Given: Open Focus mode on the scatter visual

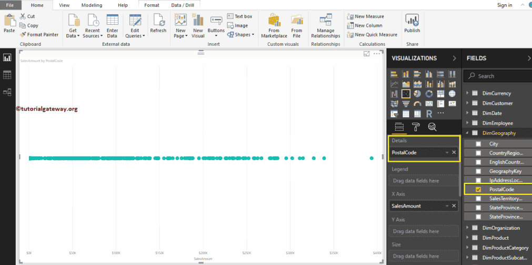Looking at the screenshot, I should tap(366, 54).
